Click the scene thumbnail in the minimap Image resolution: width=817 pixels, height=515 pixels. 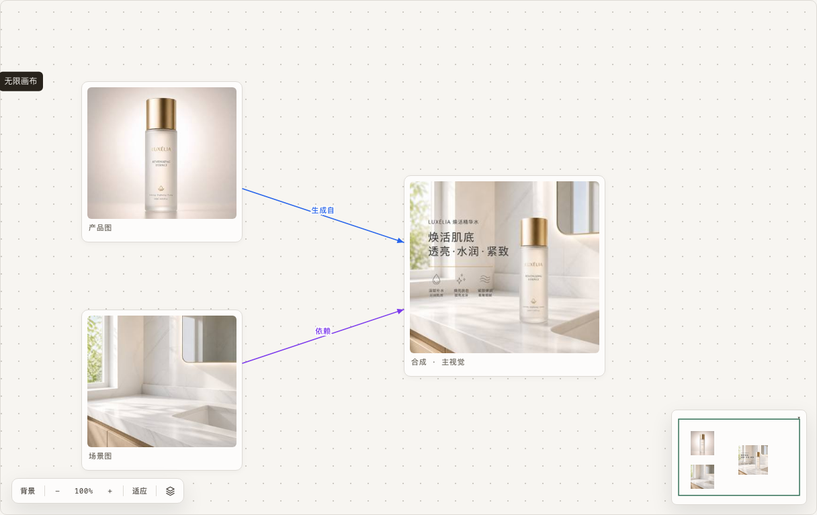(702, 477)
